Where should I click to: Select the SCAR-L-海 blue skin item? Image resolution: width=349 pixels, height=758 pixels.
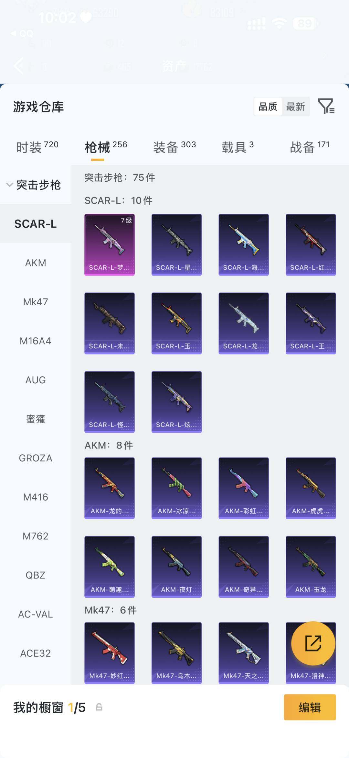click(244, 245)
